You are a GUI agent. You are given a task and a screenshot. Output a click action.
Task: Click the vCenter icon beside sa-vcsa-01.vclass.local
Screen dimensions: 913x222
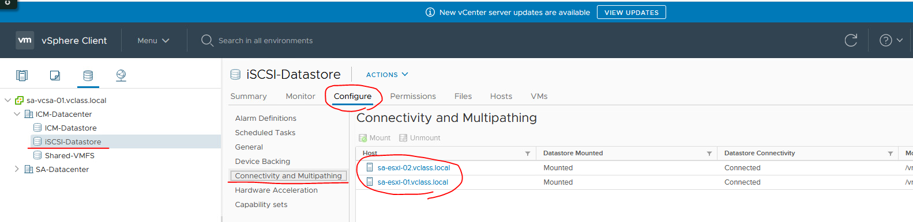[x=19, y=100]
